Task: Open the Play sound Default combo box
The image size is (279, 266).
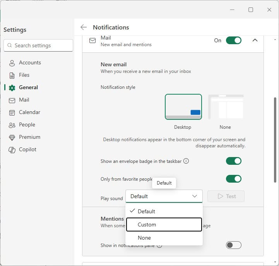Action: click(x=164, y=196)
